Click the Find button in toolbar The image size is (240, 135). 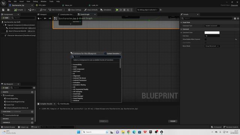(43, 10)
